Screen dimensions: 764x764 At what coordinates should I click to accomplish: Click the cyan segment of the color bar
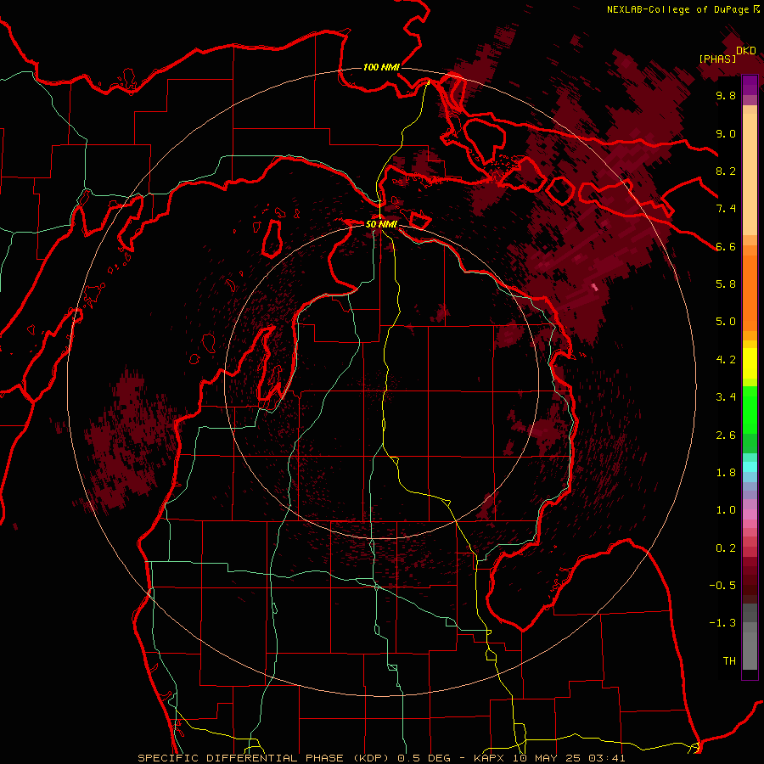pyautogui.click(x=750, y=466)
